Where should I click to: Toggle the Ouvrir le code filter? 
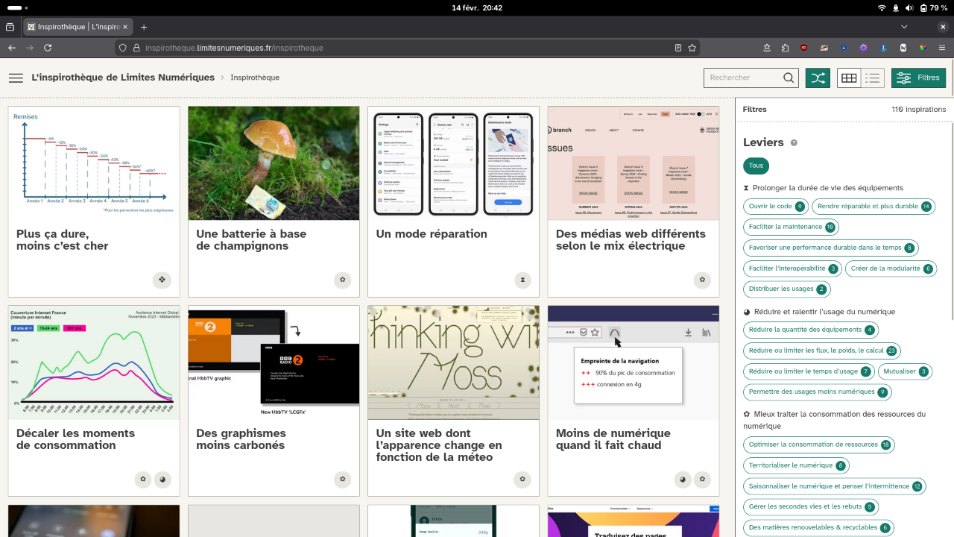point(776,207)
